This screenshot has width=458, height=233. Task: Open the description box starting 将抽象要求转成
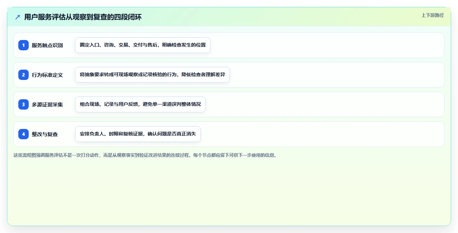152,75
